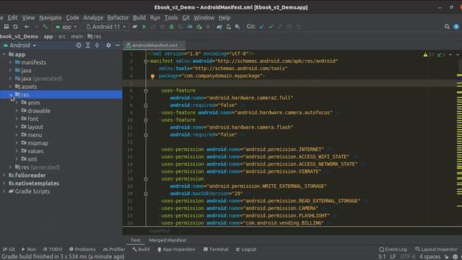
Task: Click the Git rollback undo icon
Action: (298, 27)
